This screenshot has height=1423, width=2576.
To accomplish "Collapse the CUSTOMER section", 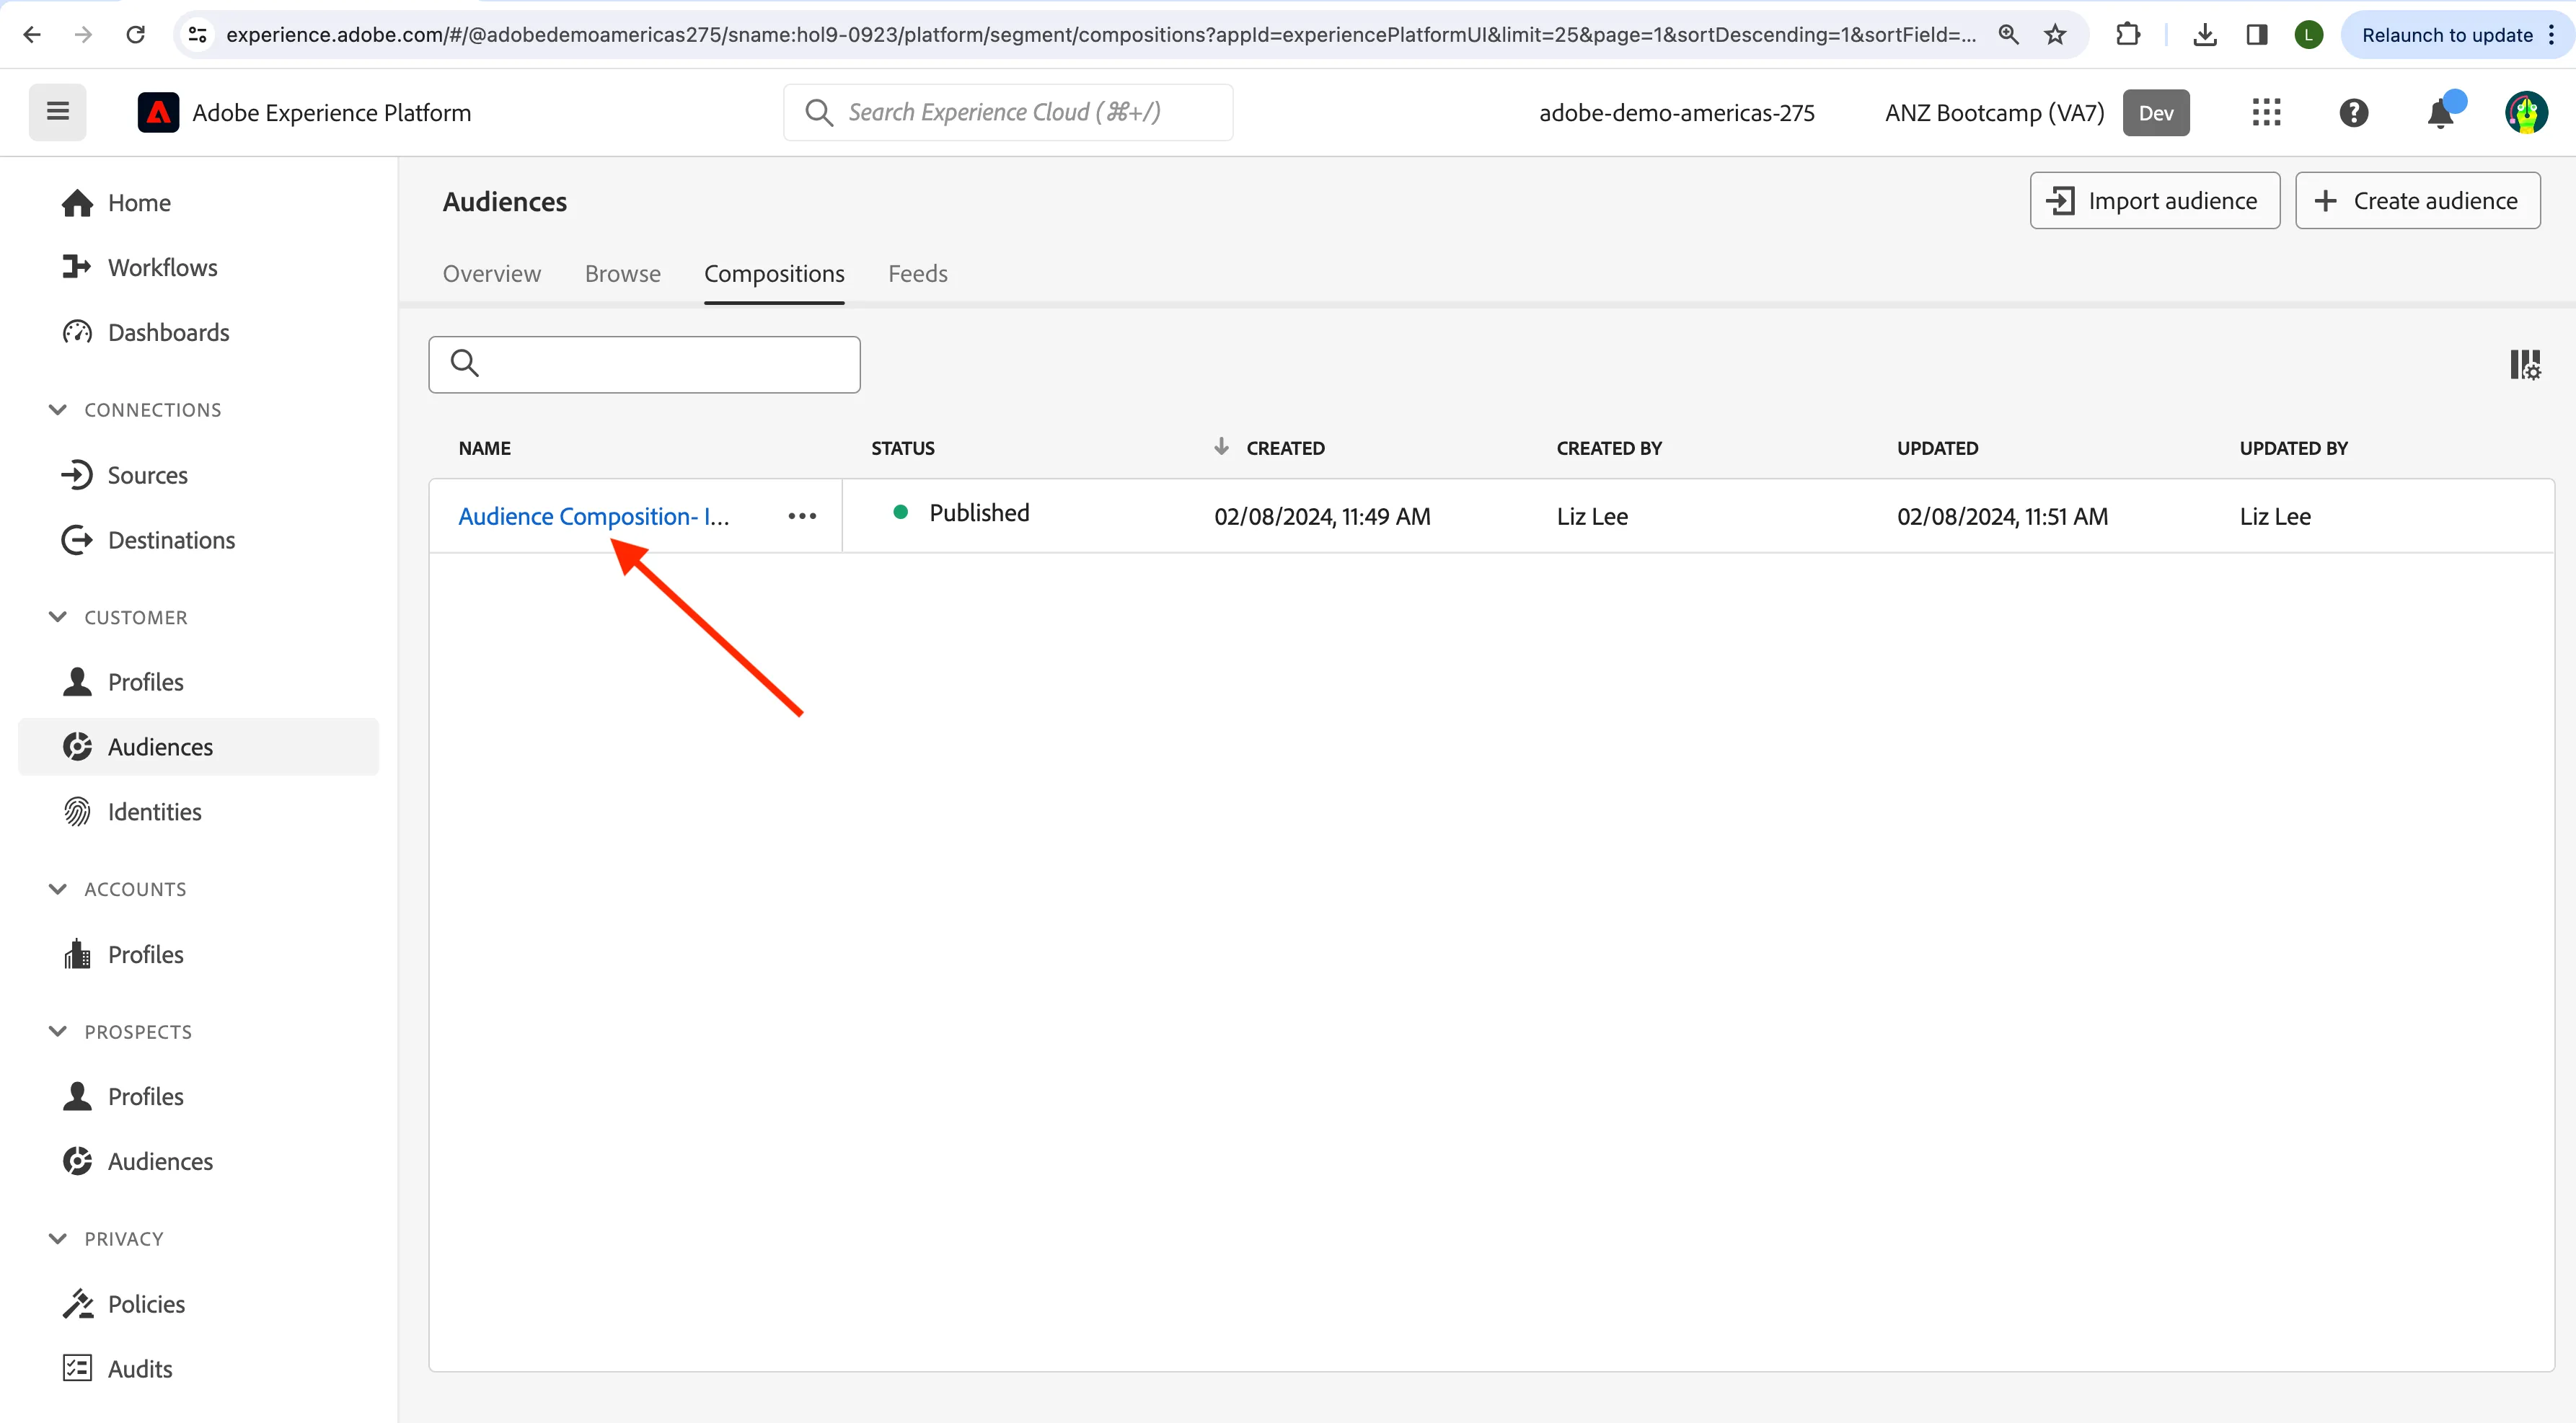I will click(58, 618).
